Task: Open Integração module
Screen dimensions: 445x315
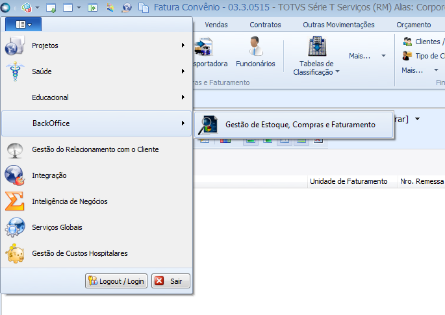Action: click(x=97, y=175)
